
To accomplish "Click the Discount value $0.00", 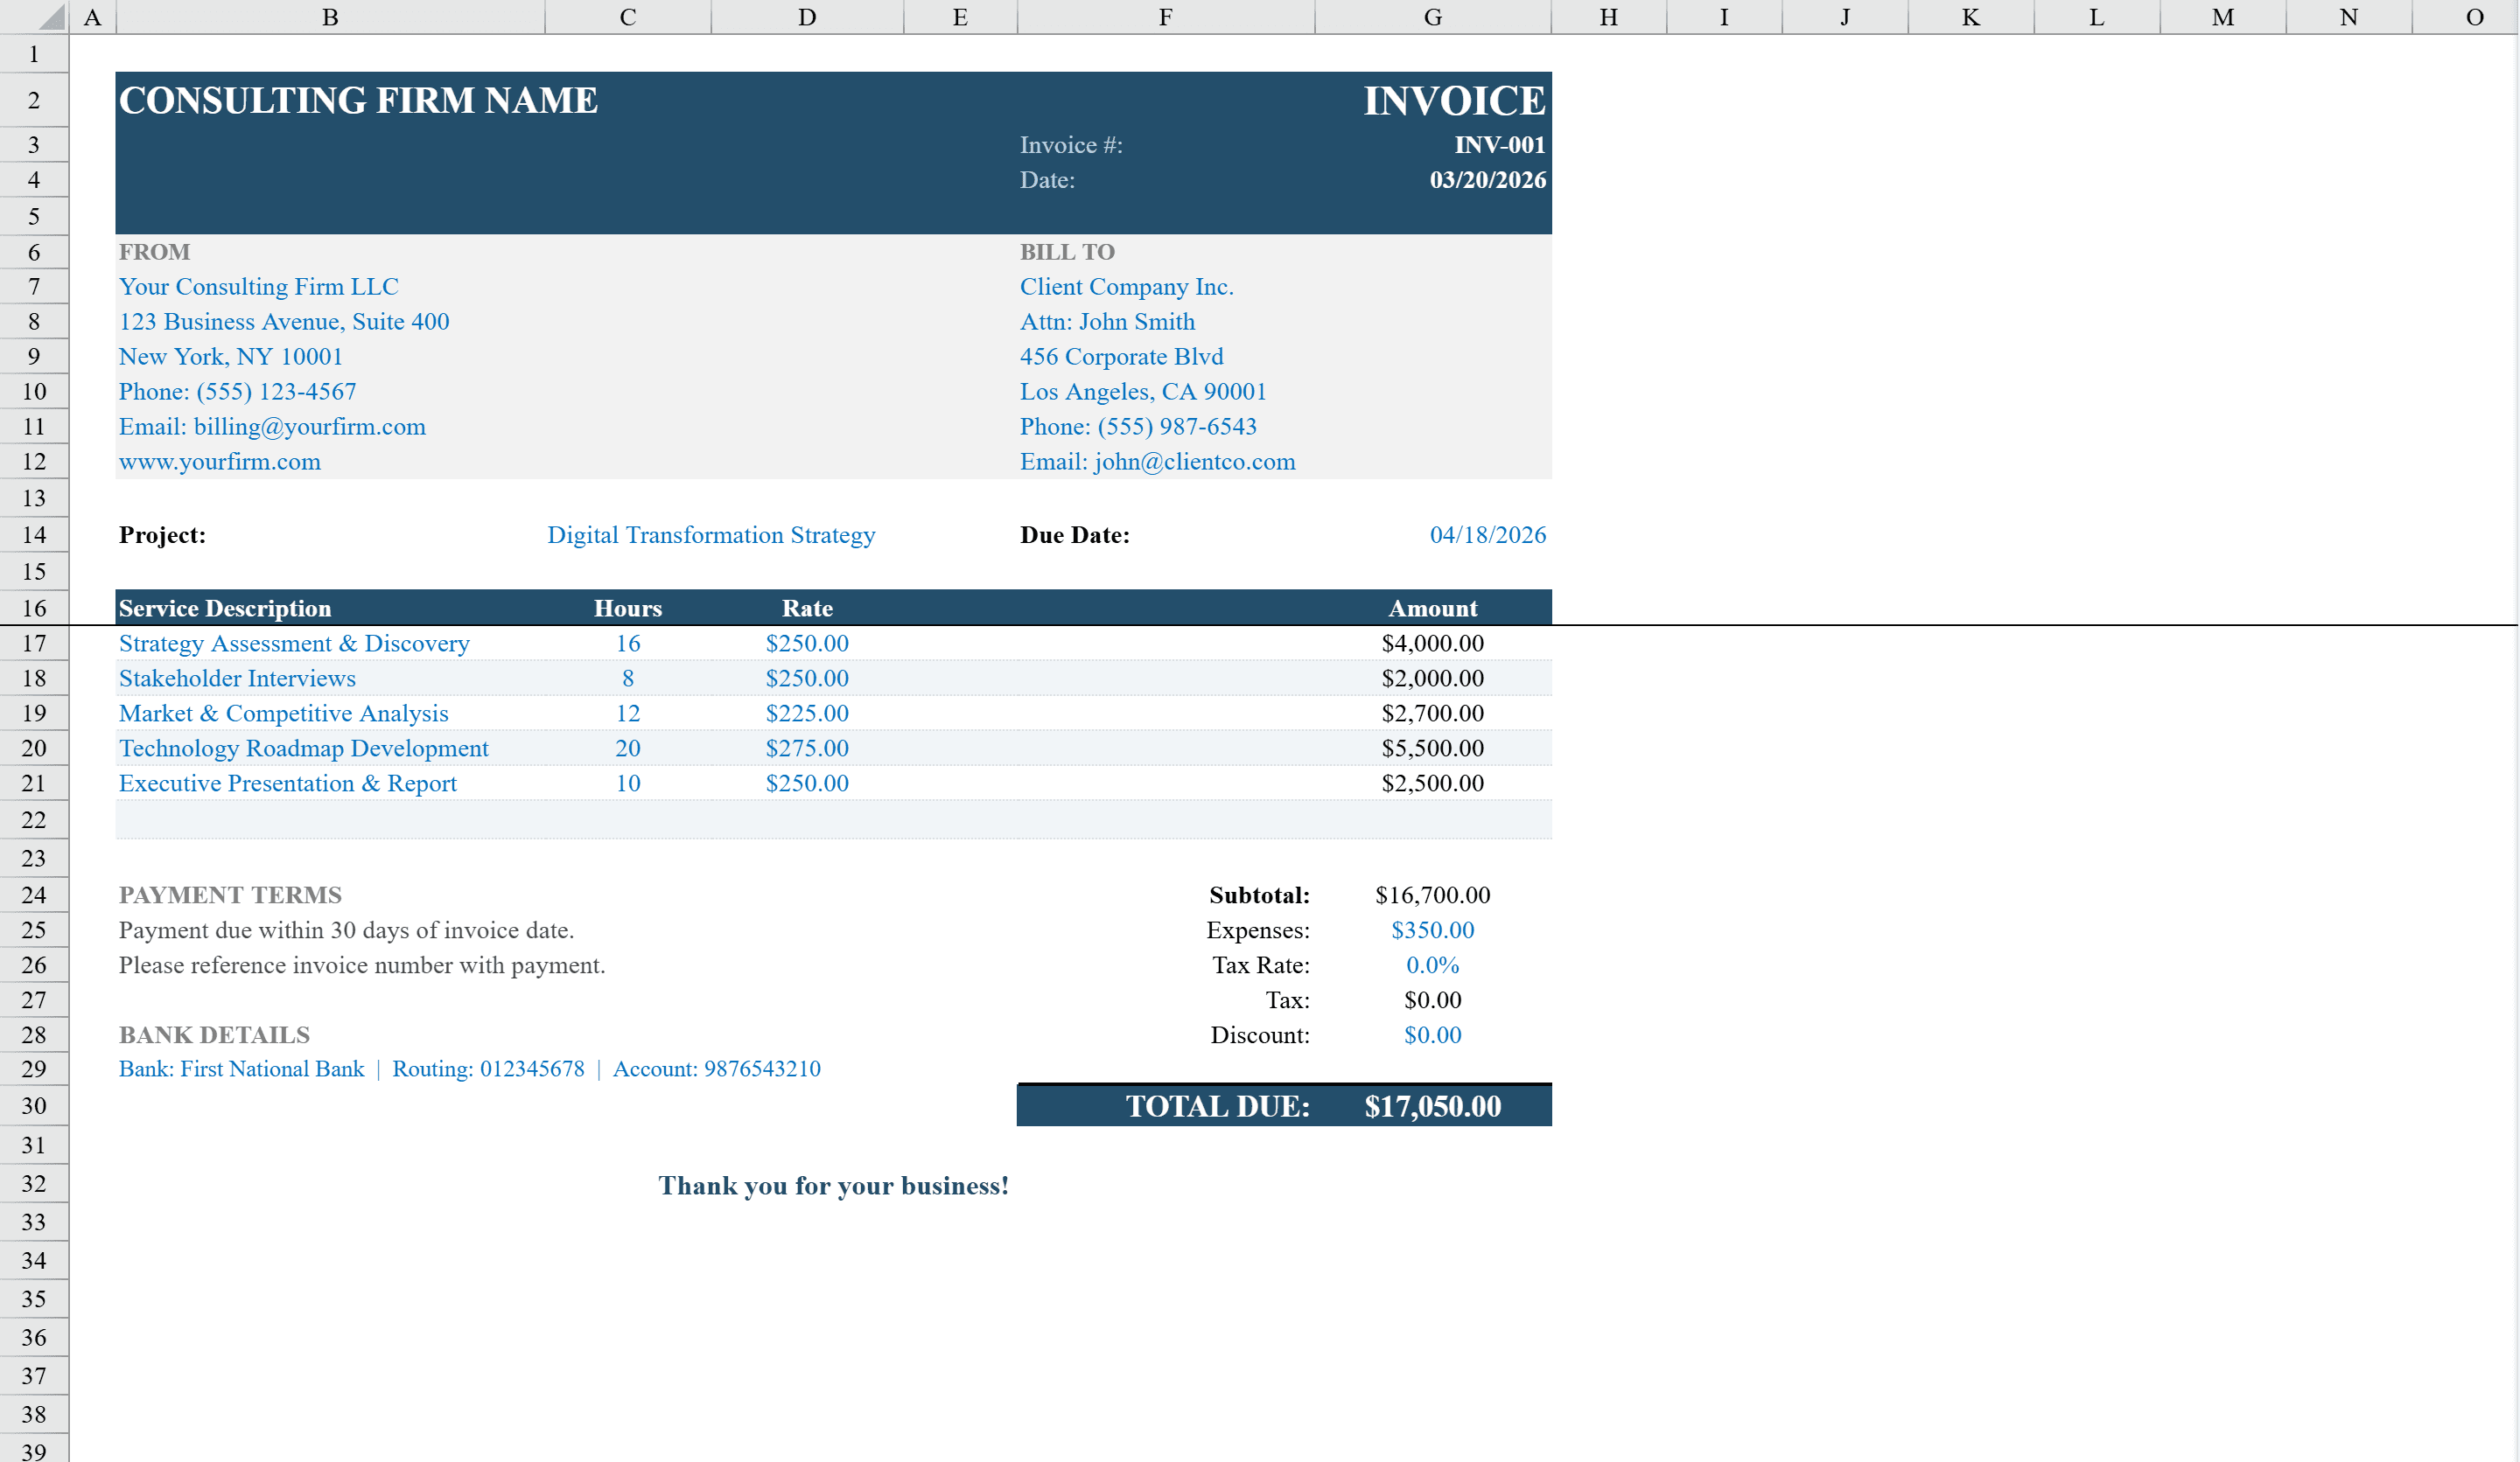I will 1432,1034.
